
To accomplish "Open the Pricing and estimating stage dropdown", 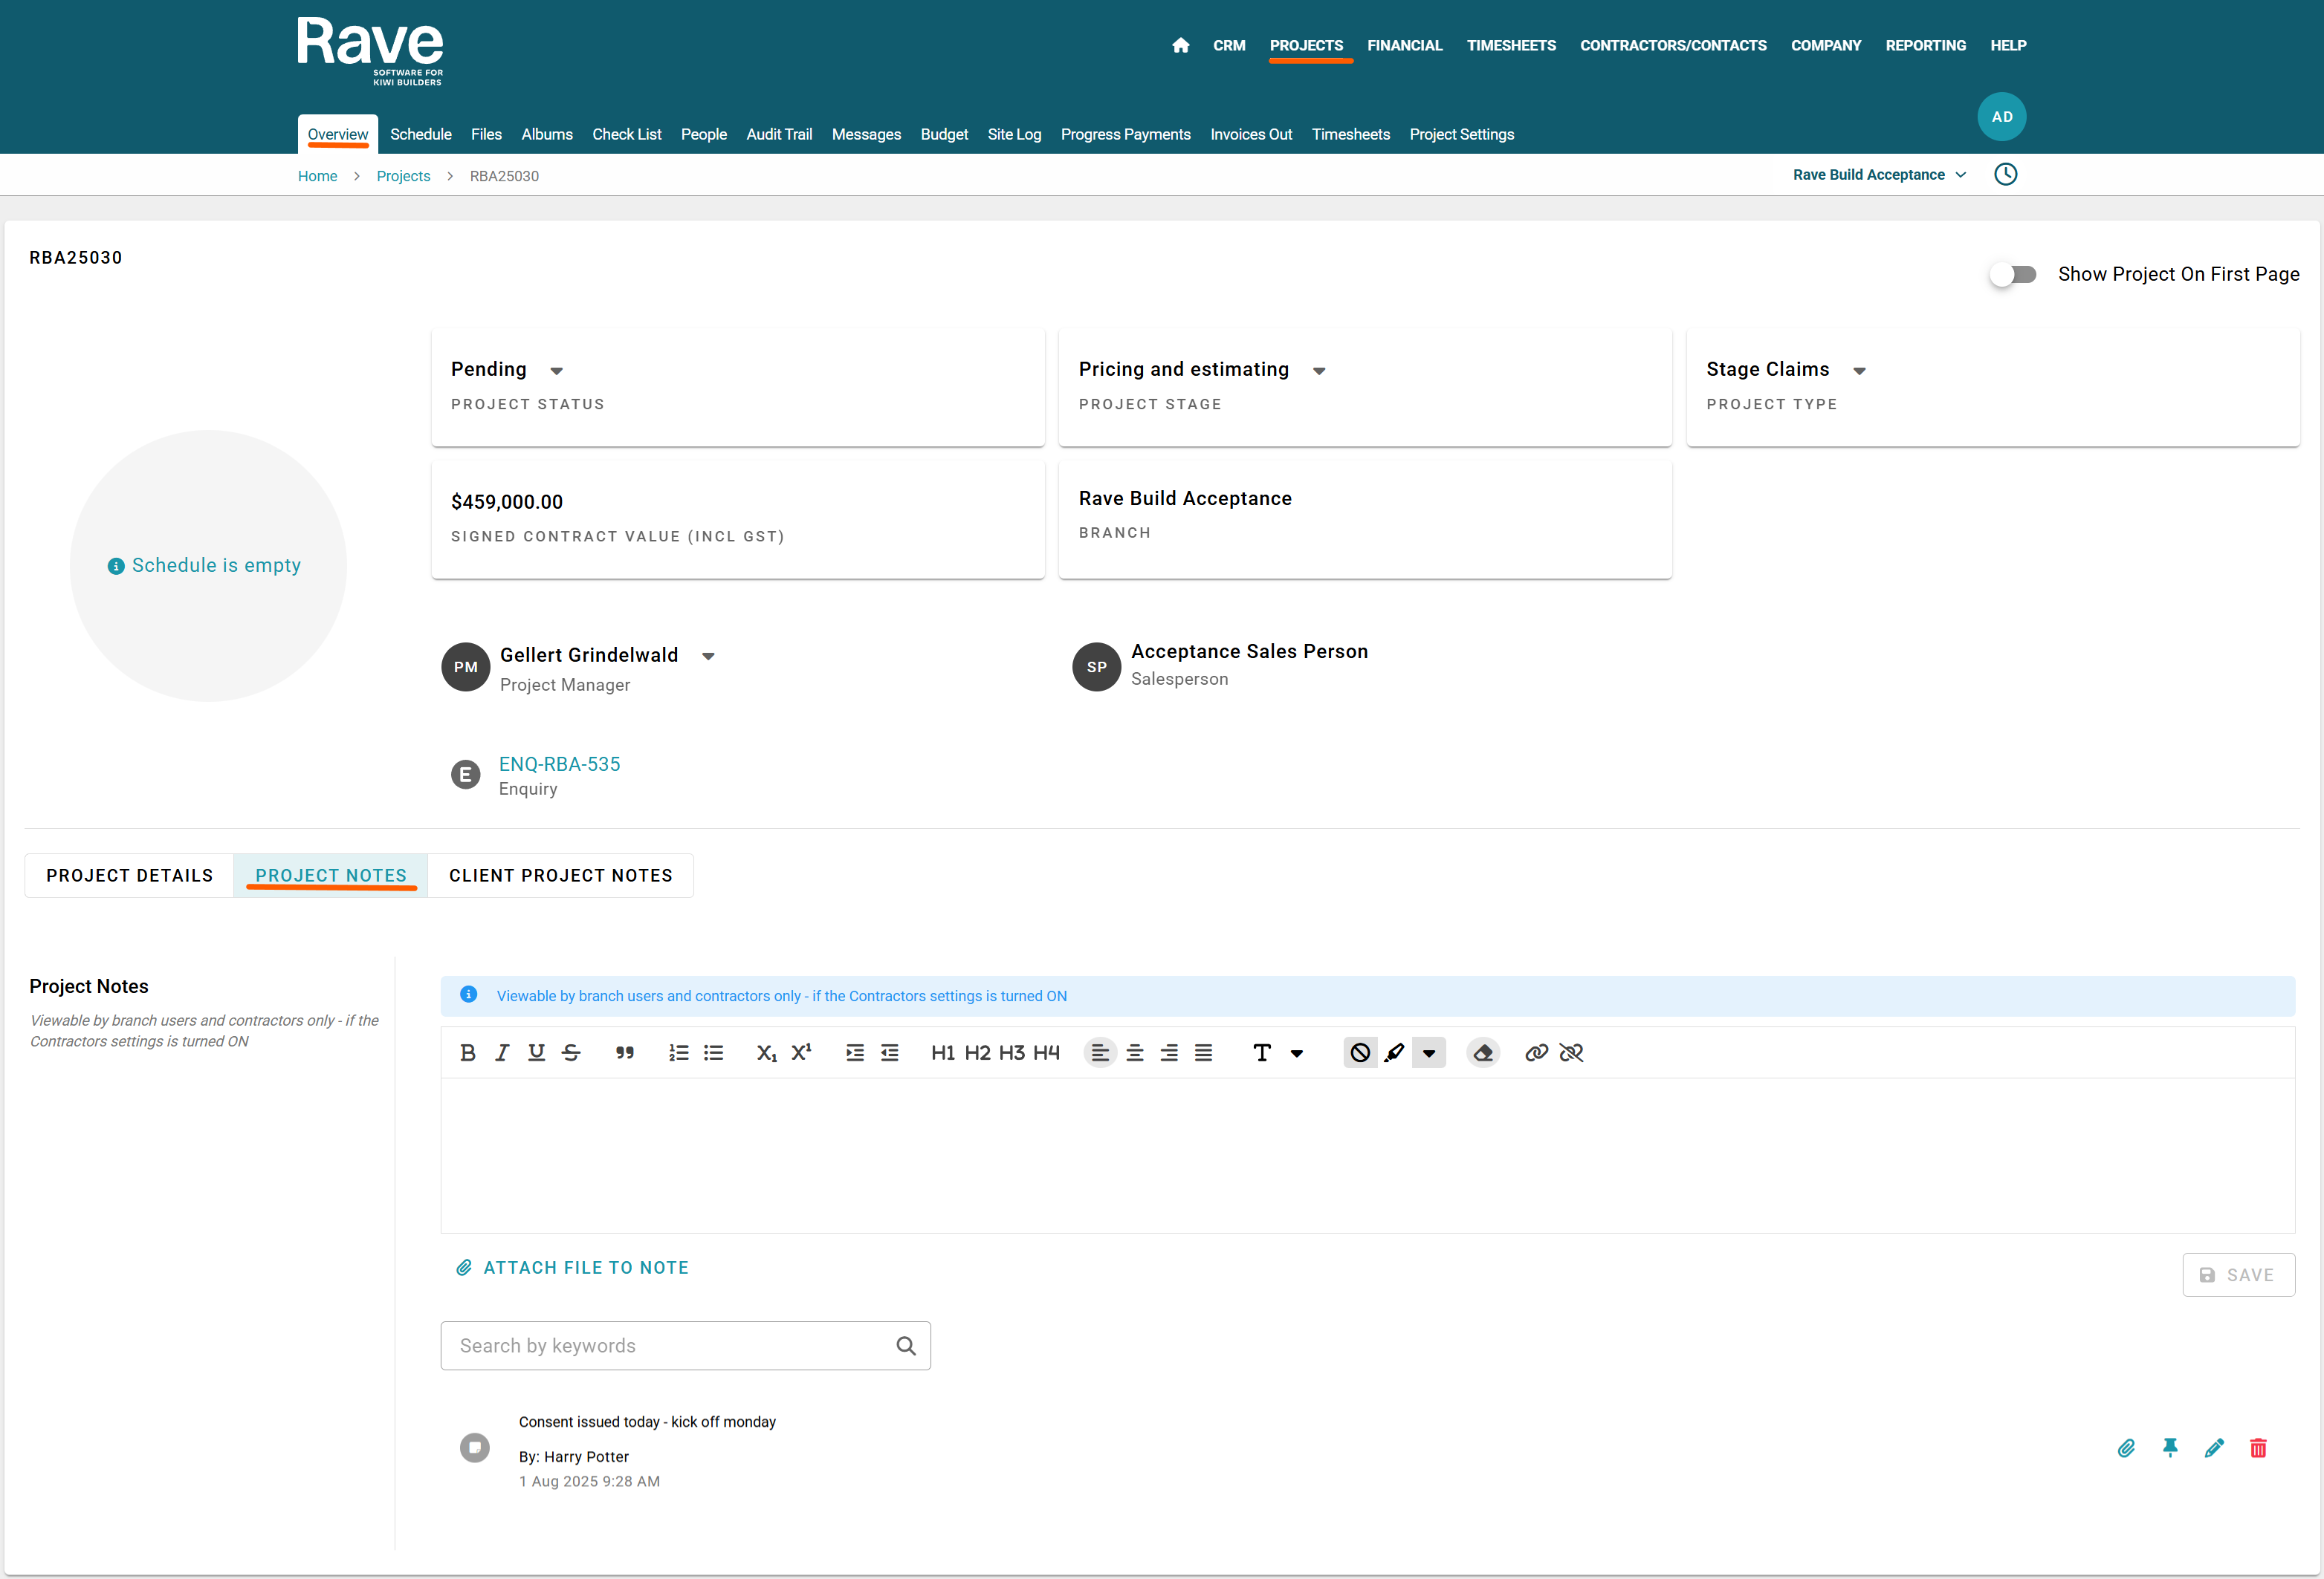I will pos(1319,371).
